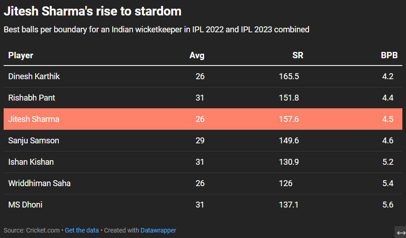Select the highlighted Jitesh Sharma row
The height and width of the screenshot is (238, 406).
pos(203,119)
